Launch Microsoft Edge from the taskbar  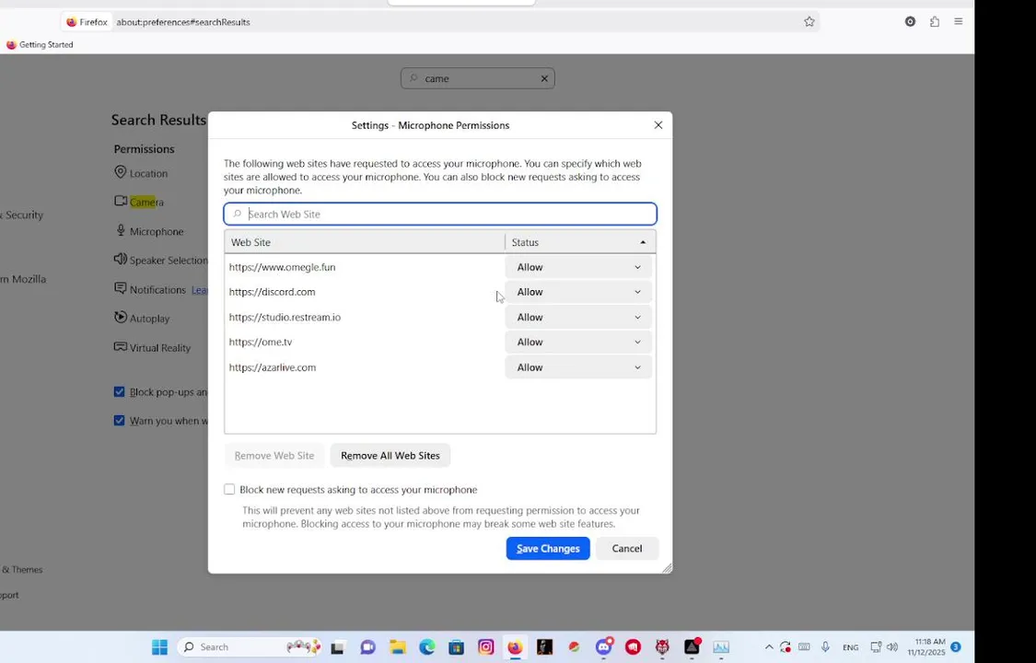(x=426, y=647)
